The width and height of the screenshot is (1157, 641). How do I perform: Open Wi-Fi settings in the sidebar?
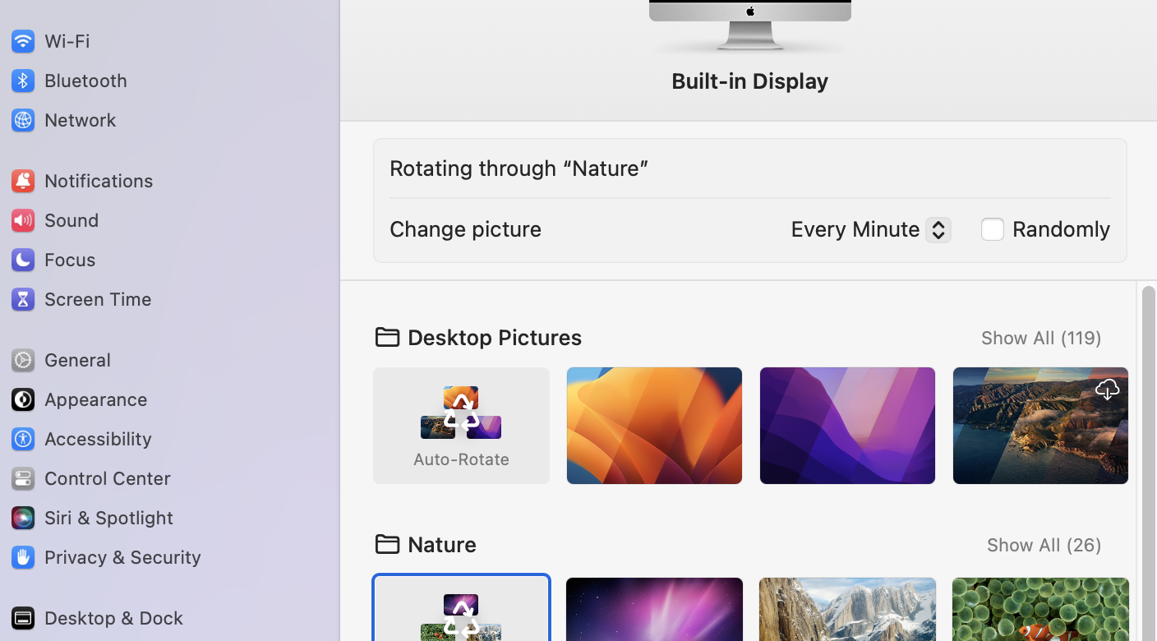tap(50, 40)
